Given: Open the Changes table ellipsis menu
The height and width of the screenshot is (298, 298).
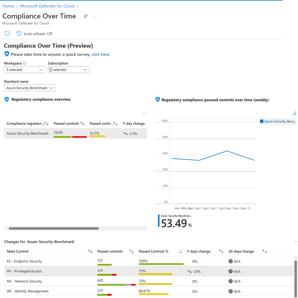Looking at the screenshot, I should click(x=295, y=241).
